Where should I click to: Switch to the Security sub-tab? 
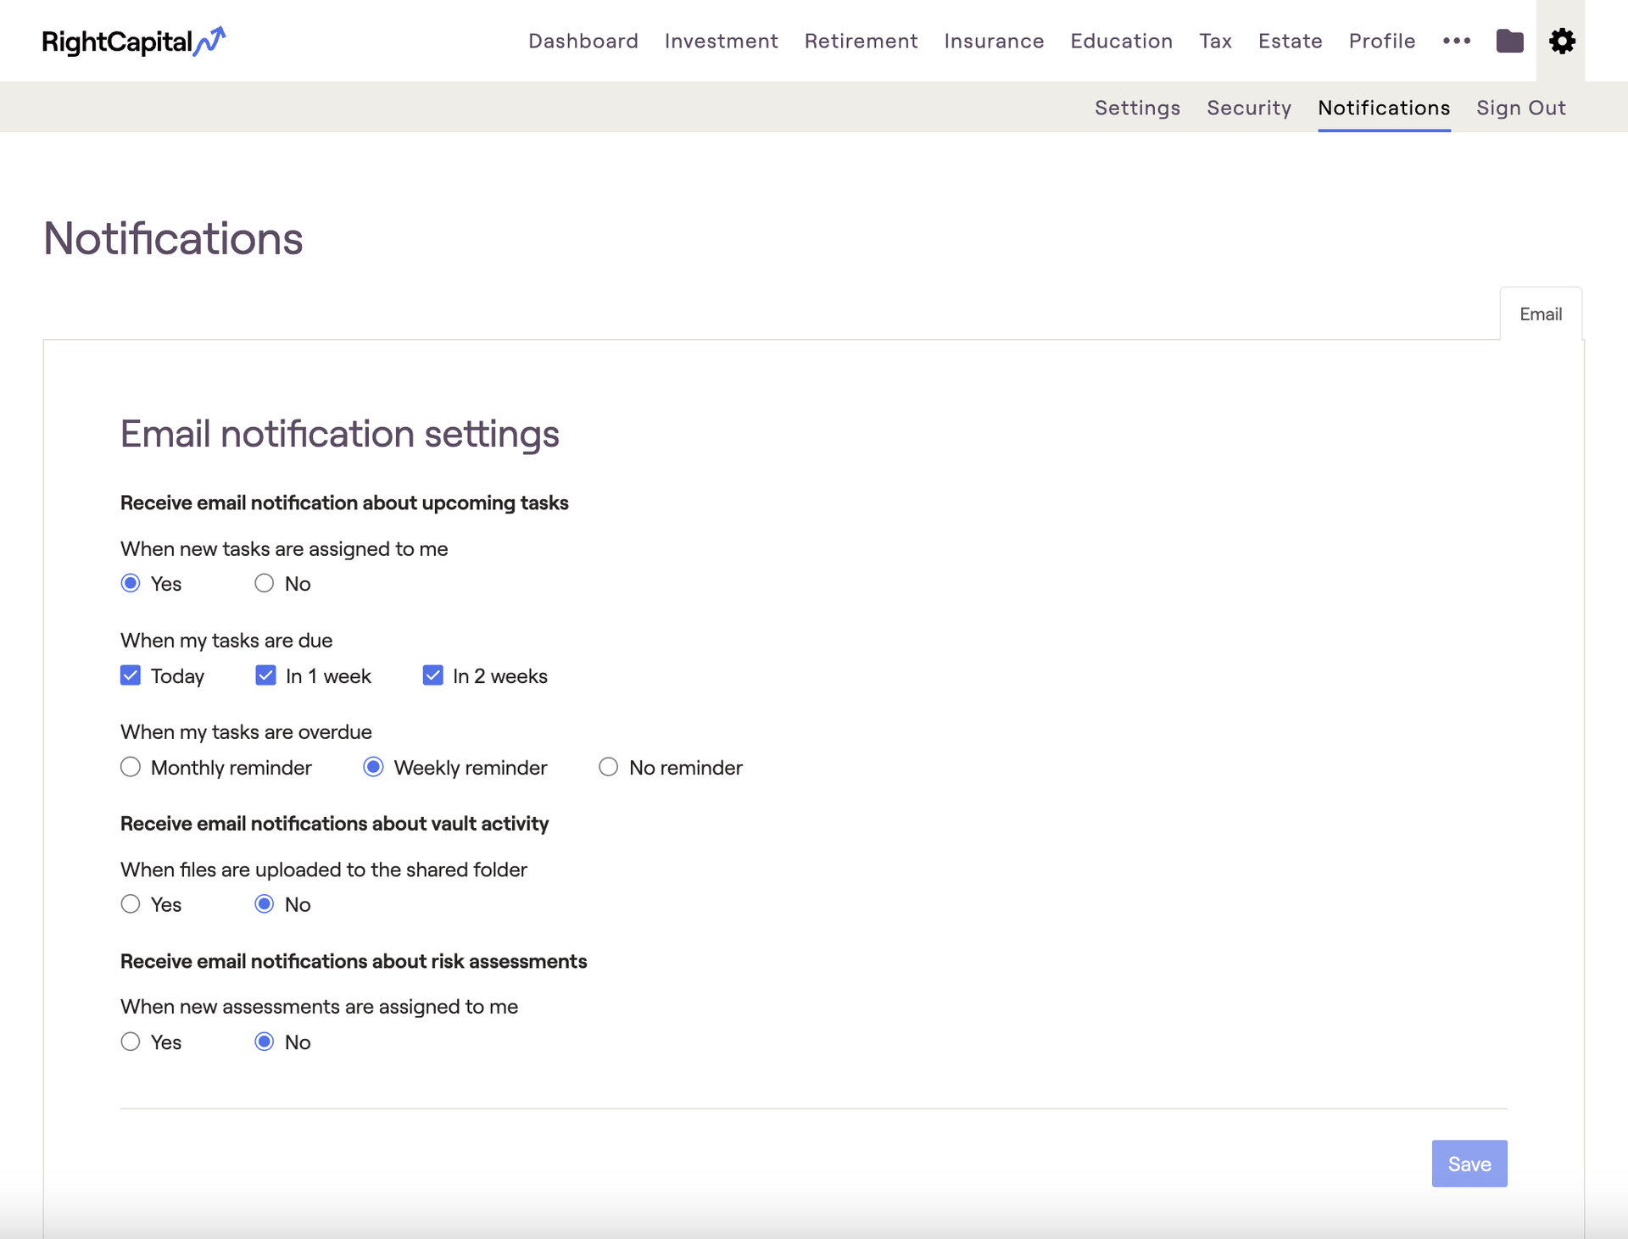point(1249,108)
